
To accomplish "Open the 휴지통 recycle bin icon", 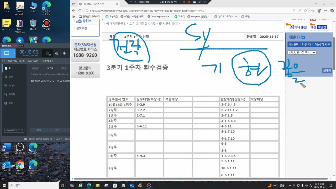I will [33, 25].
